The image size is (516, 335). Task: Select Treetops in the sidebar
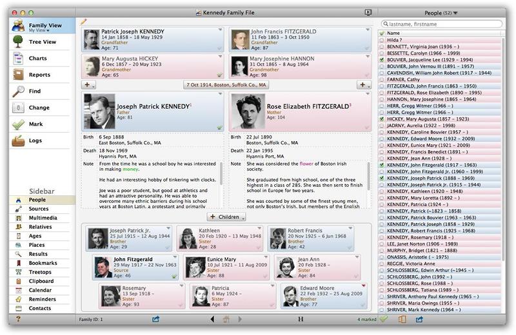click(40, 272)
